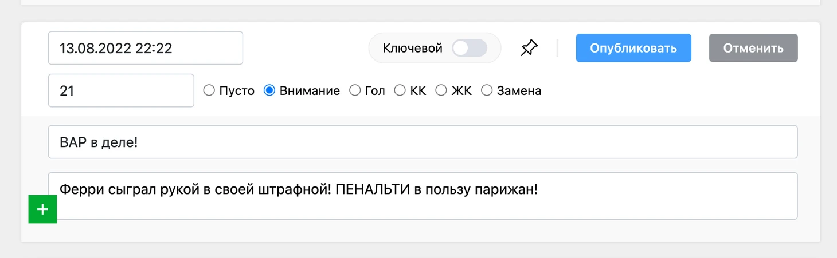Edit the title field 'ВАР в деле!'

[x=423, y=142]
